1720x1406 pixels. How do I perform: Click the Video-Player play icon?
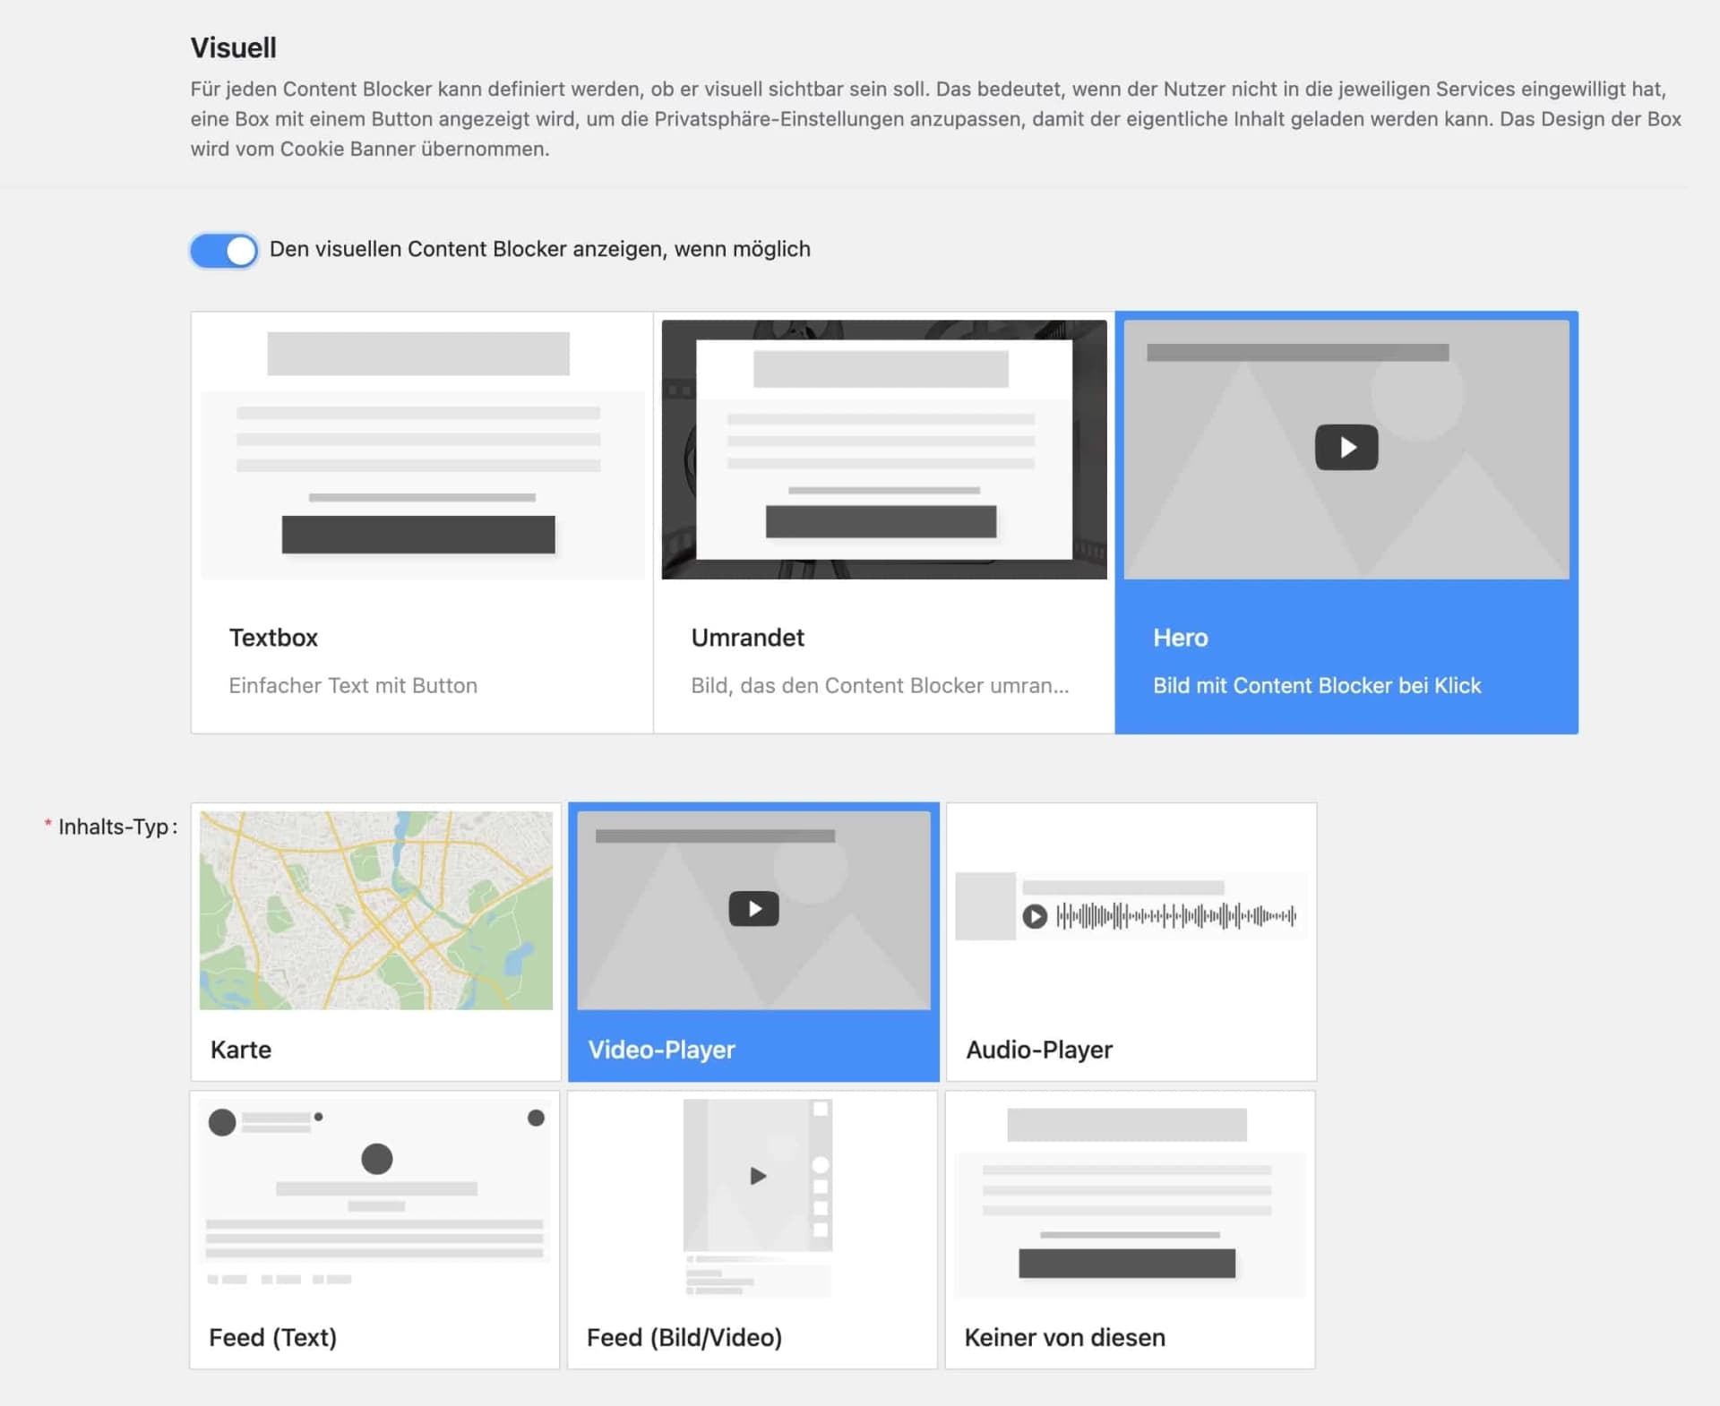tap(753, 908)
